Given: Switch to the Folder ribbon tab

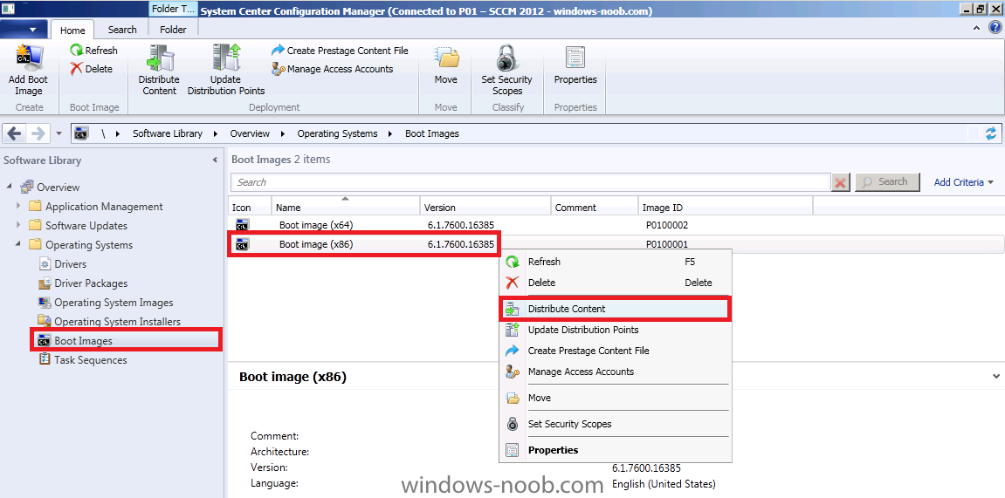Looking at the screenshot, I should coord(173,30).
